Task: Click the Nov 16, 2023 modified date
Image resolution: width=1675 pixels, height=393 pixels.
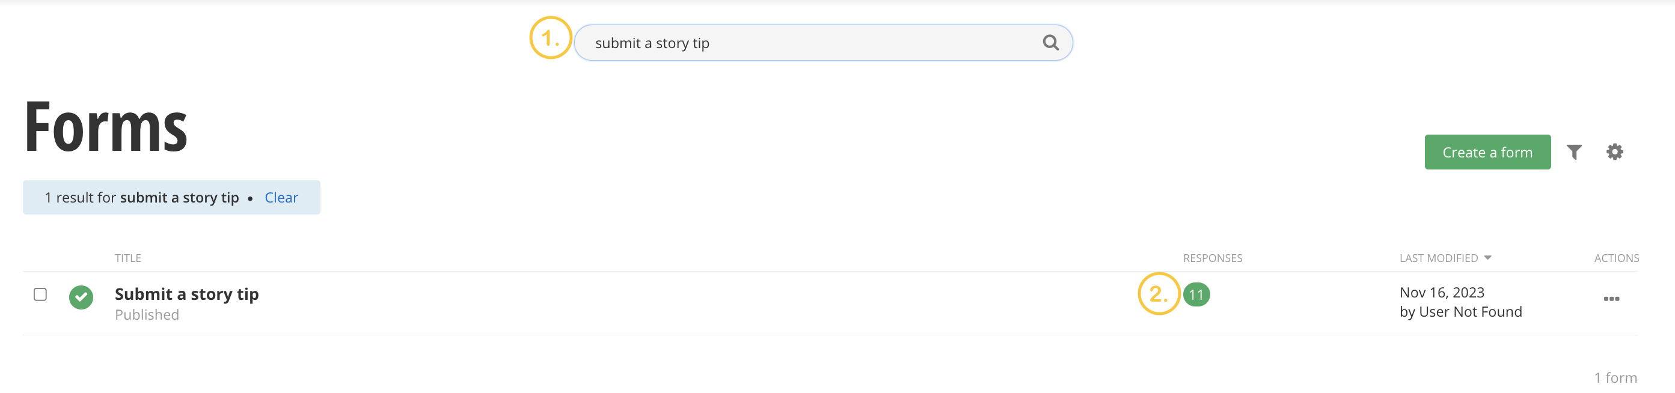Action: coord(1442,293)
